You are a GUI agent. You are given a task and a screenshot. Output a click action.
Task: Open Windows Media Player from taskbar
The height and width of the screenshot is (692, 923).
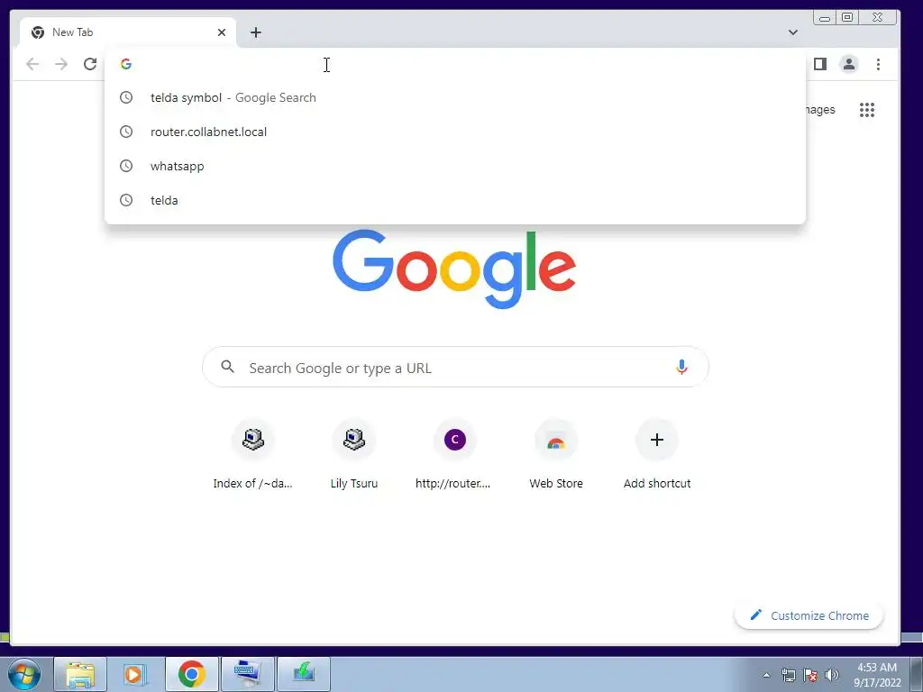point(135,674)
